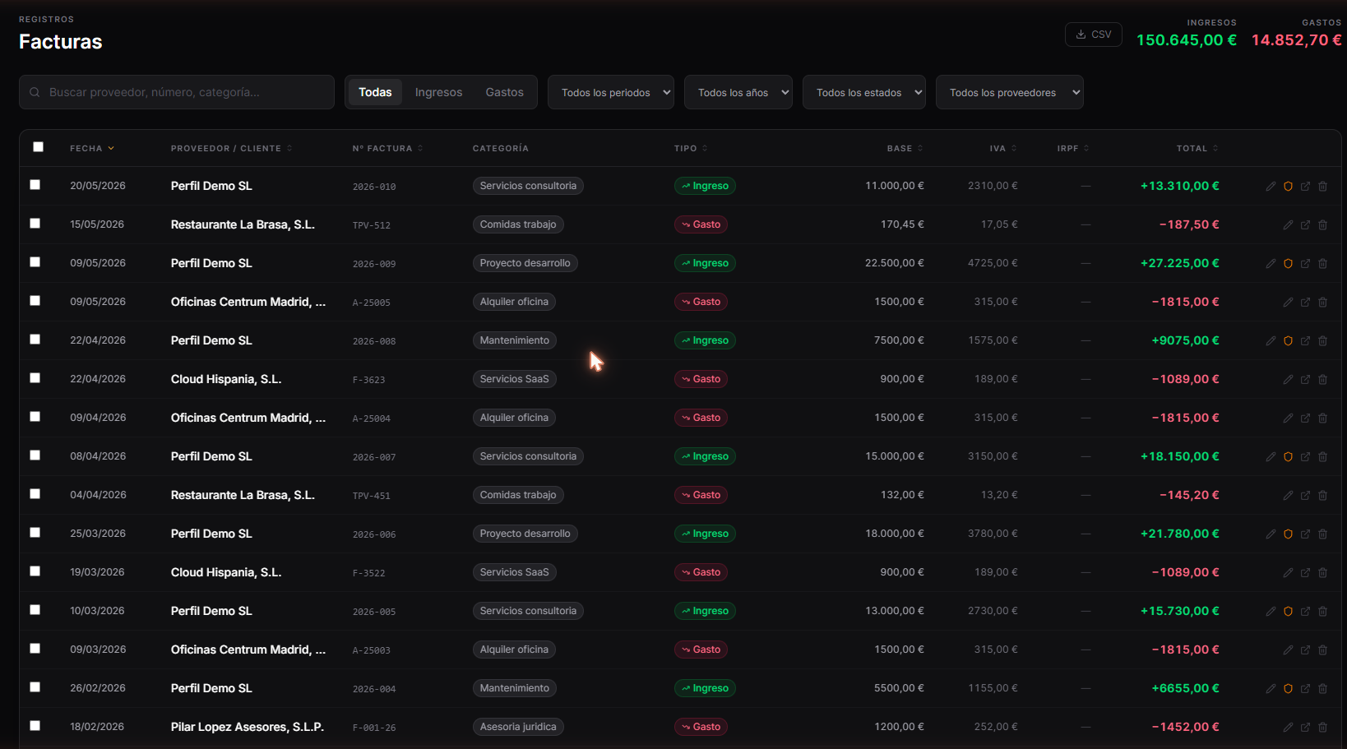
Task: Check the row checkbox for invoice 2026-010
Action: 35,185
